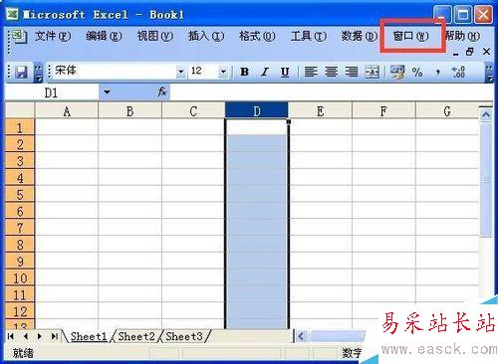Click cell D1
The height and width of the screenshot is (364, 498).
(257, 127)
